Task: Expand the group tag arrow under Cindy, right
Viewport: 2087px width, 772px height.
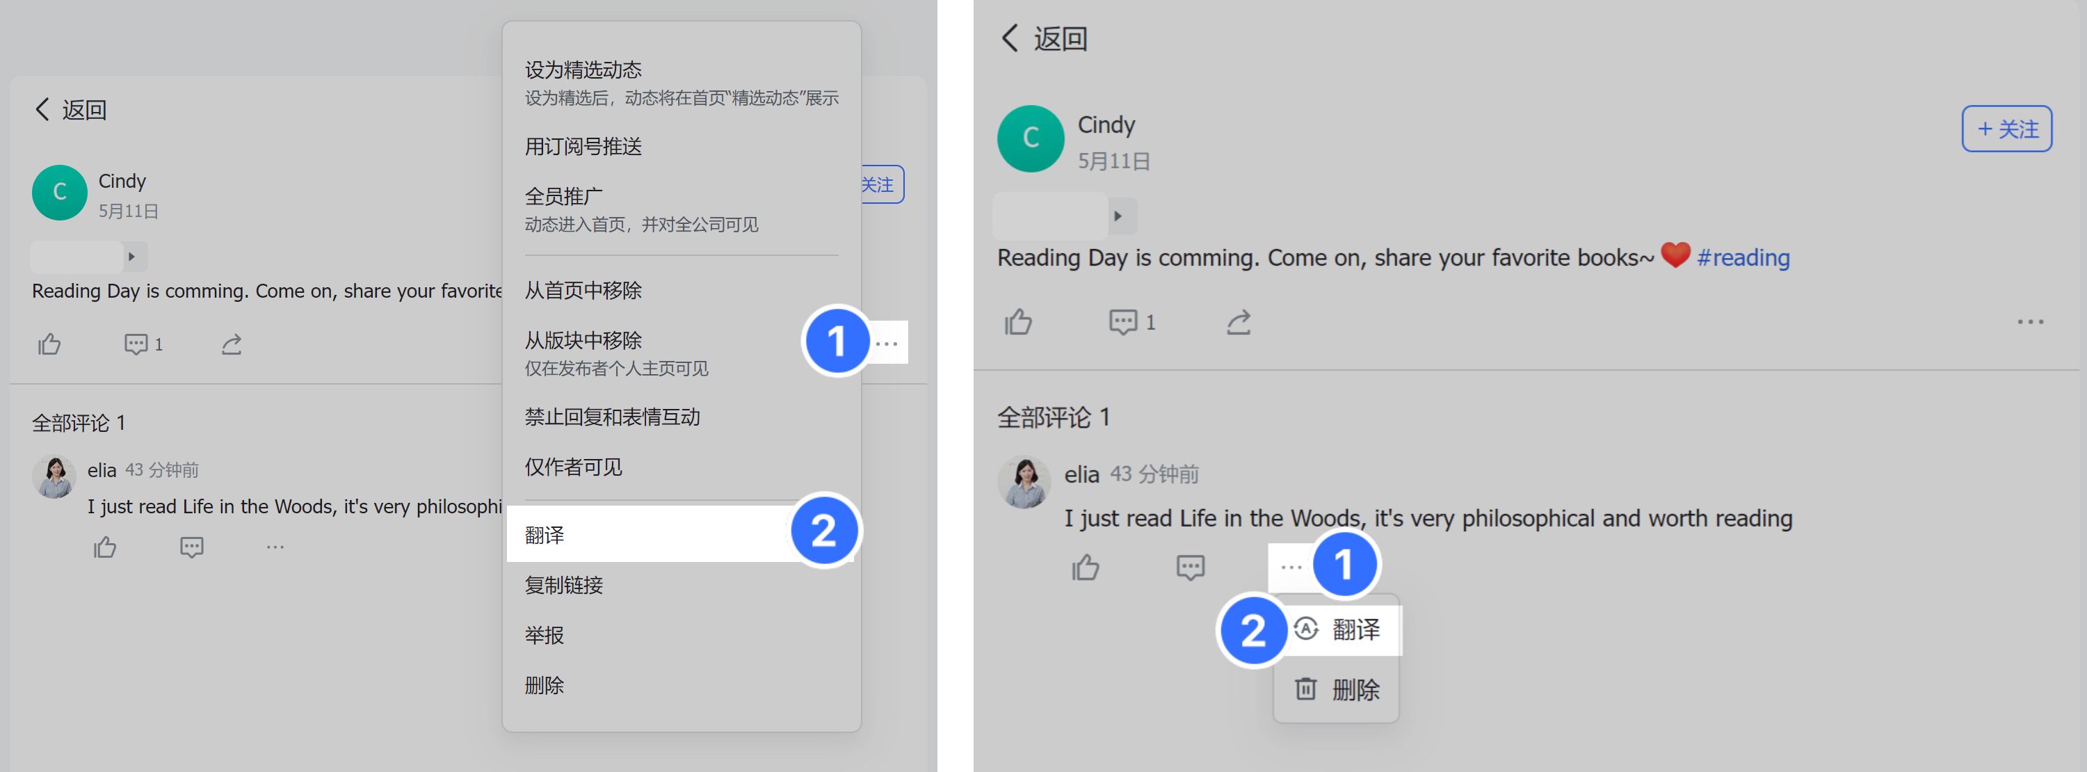Action: point(1118,216)
